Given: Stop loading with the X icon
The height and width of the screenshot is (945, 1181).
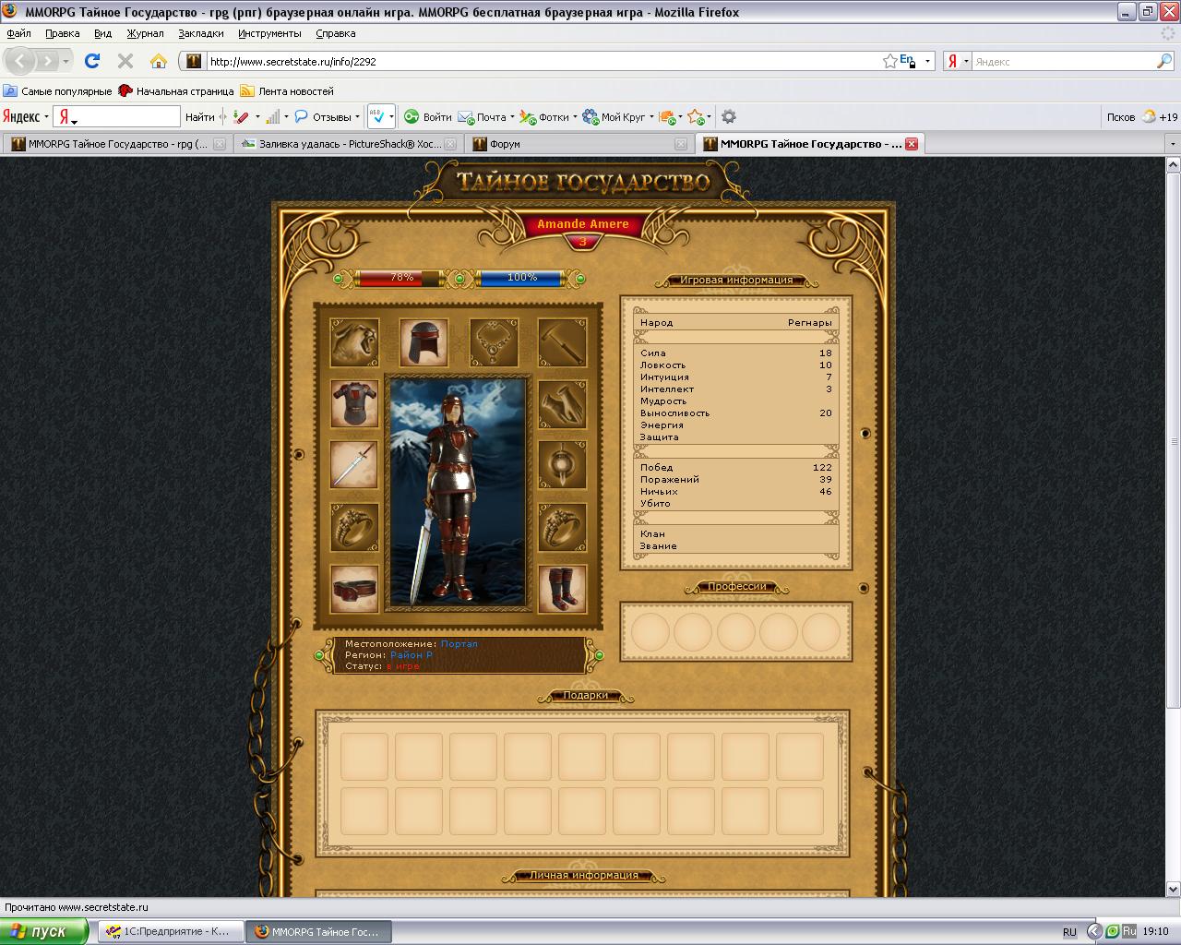Looking at the screenshot, I should pyautogui.click(x=125, y=61).
